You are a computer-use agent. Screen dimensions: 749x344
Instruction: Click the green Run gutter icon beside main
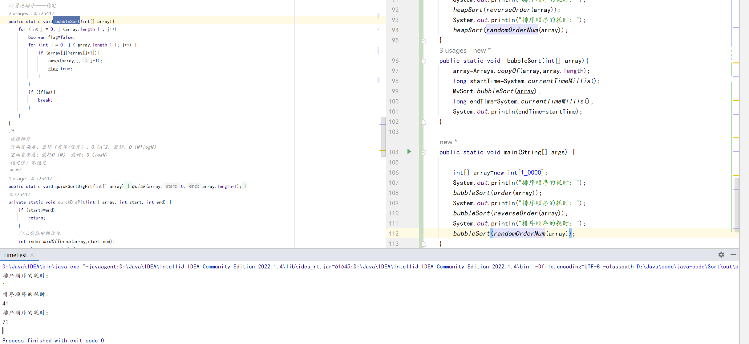click(409, 151)
